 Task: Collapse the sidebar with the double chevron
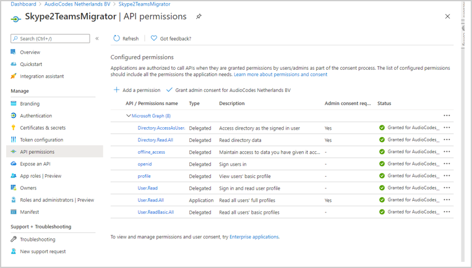tap(97, 38)
